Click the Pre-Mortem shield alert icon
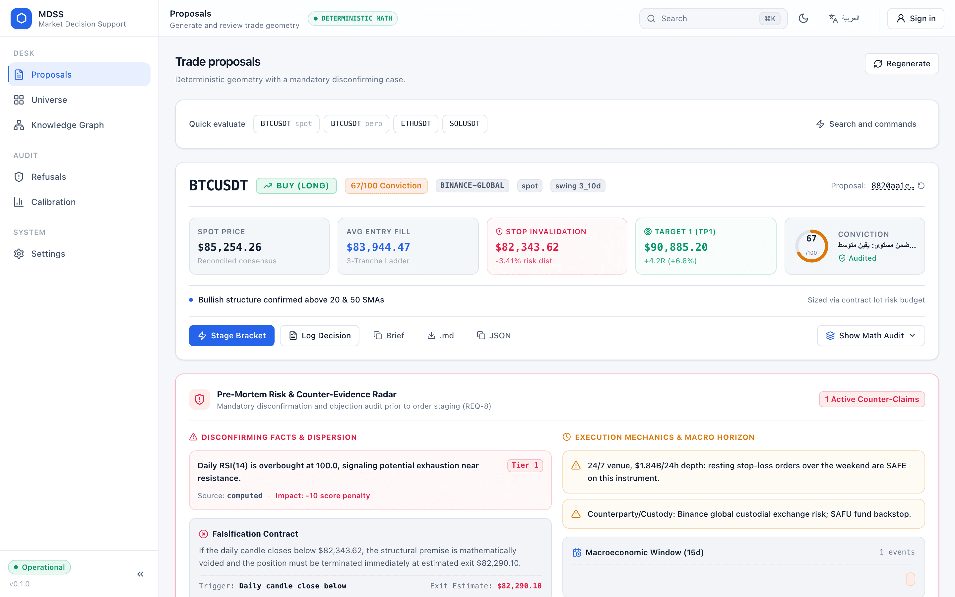This screenshot has width=955, height=597. (200, 399)
